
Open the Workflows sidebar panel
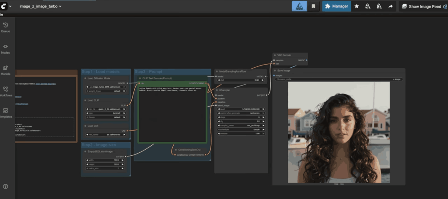coord(5,92)
